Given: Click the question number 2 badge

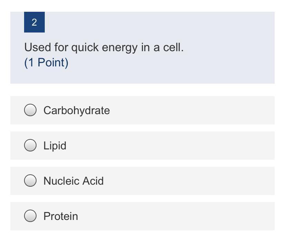Looking at the screenshot, I should tap(34, 22).
